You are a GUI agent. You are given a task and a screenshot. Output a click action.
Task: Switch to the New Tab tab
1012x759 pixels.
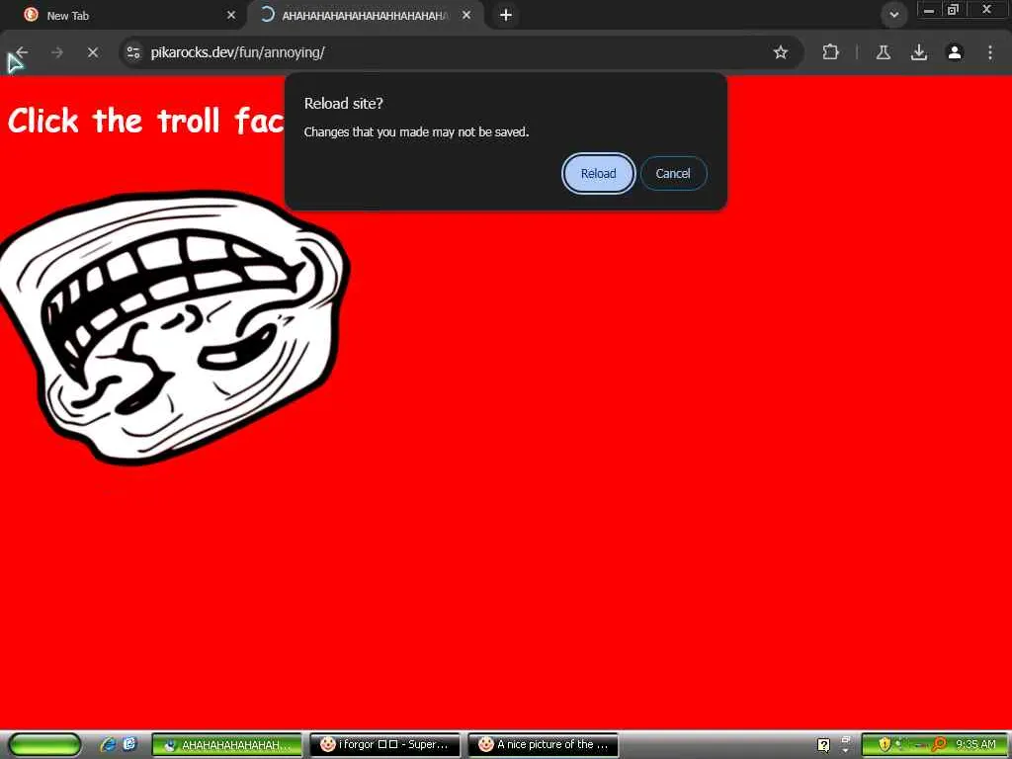click(x=123, y=16)
